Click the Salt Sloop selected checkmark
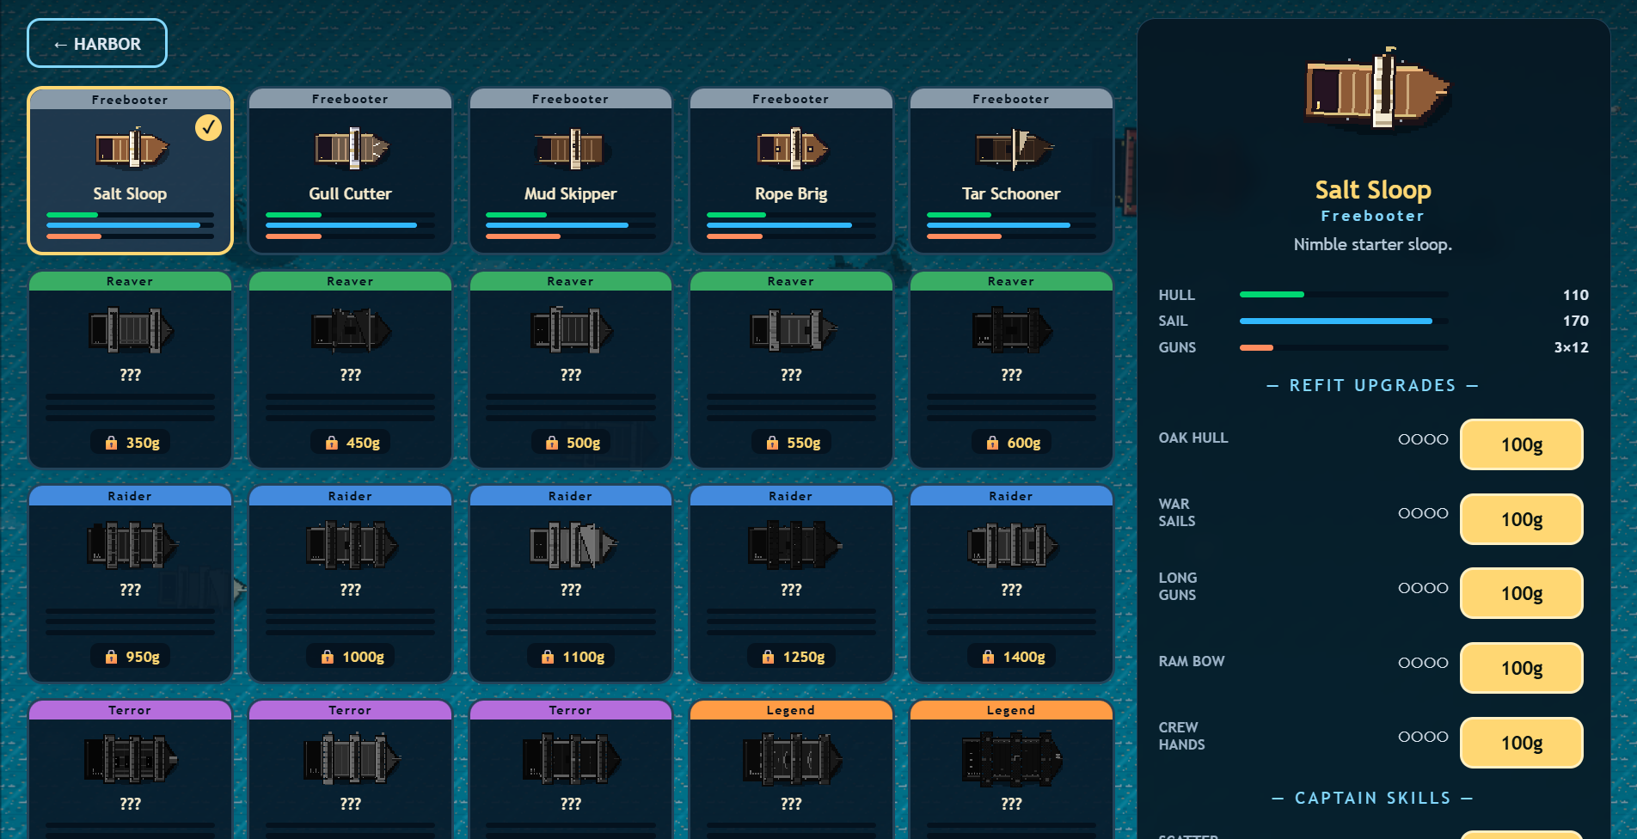1637x839 pixels. [x=208, y=127]
